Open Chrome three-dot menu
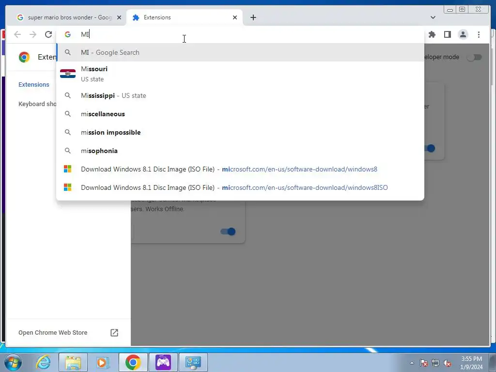 479,34
